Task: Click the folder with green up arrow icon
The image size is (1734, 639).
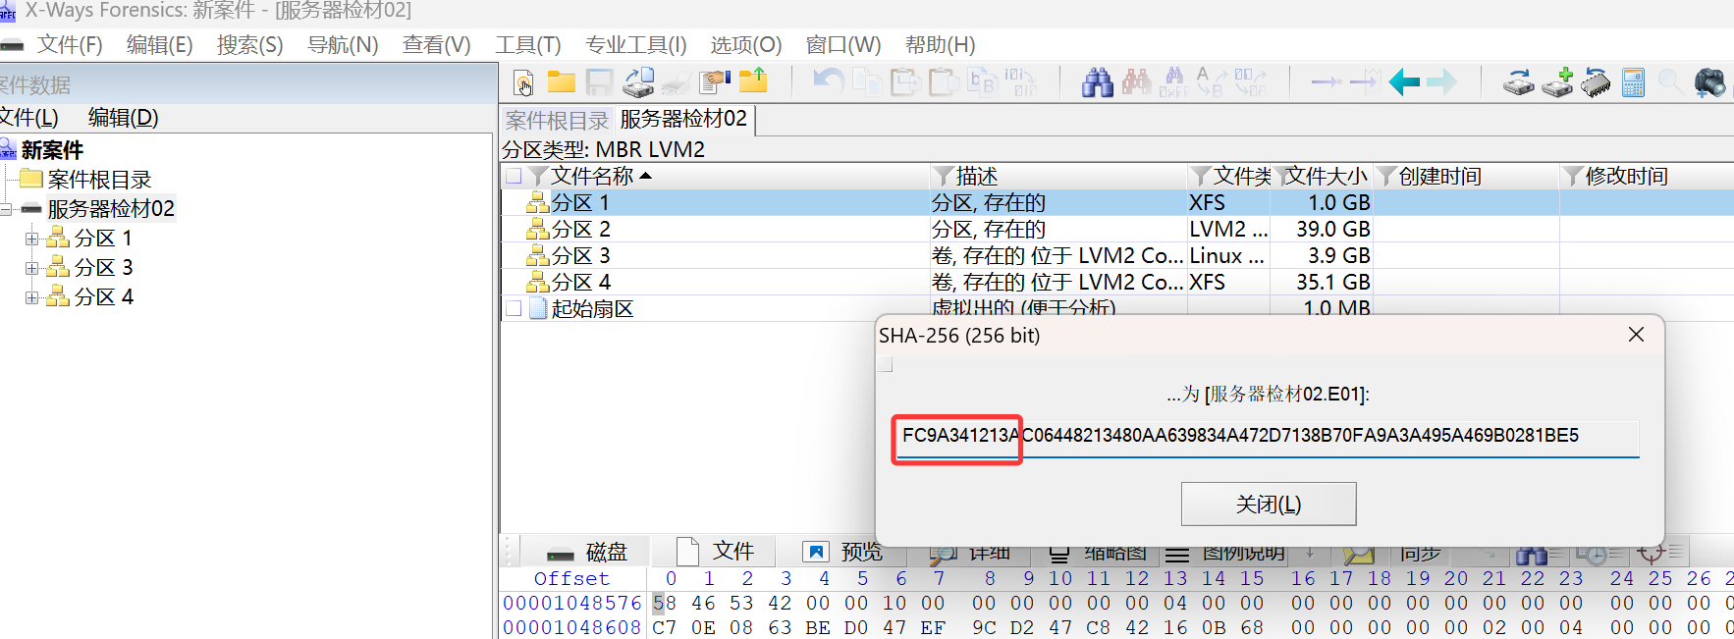Action: [x=754, y=81]
